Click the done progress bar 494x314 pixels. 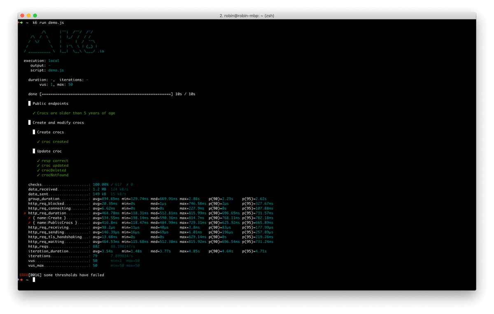[x=106, y=94]
